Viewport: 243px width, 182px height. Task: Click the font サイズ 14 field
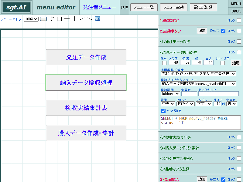click(217, 104)
